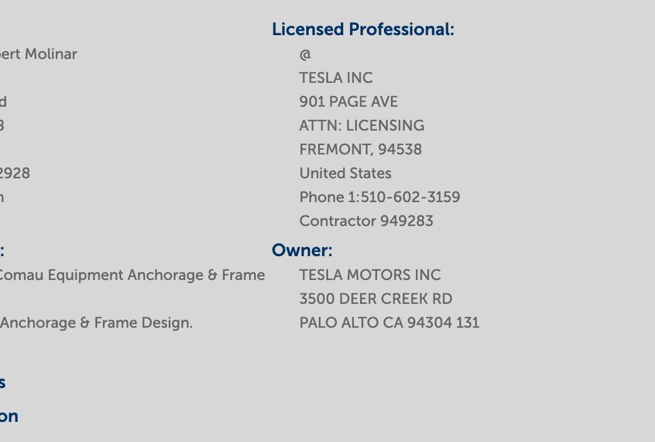
Task: Click the 3500 DEER CREEK RD address
Action: click(376, 299)
